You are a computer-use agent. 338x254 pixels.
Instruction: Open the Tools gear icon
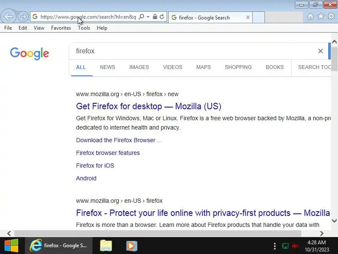click(x=331, y=16)
